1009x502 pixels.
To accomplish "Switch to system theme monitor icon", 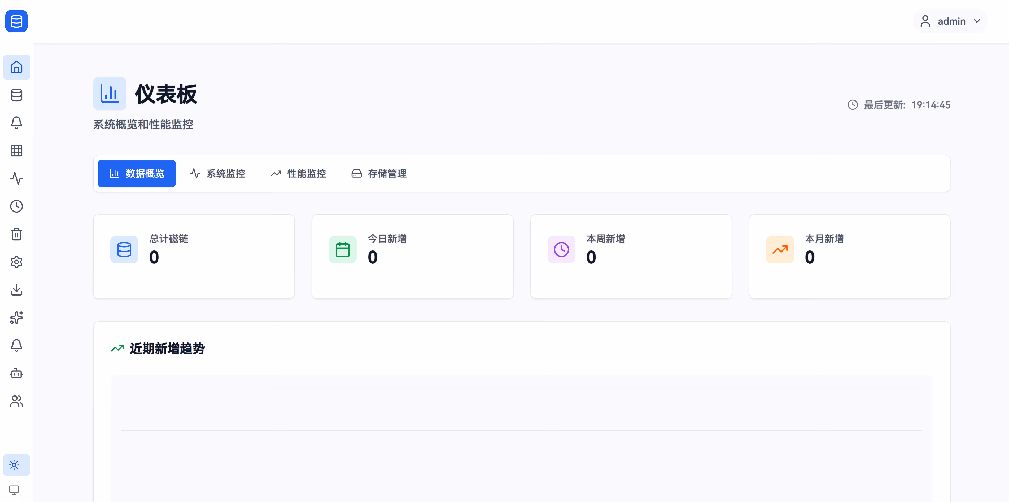I will 15,490.
